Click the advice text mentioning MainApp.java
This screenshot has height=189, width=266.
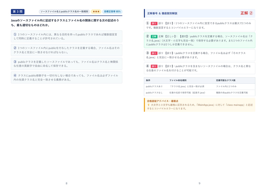(200, 107)
